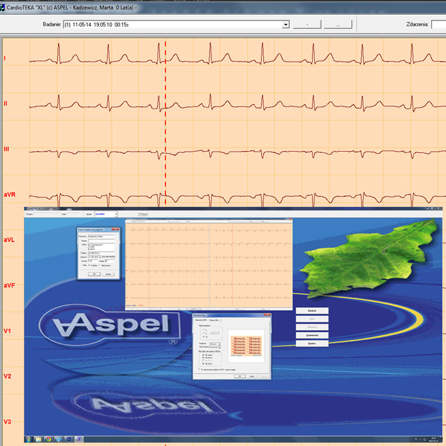The width and height of the screenshot is (446, 446).
Task: Click Anuluj in the patient import dialog
Action: (x=108, y=274)
